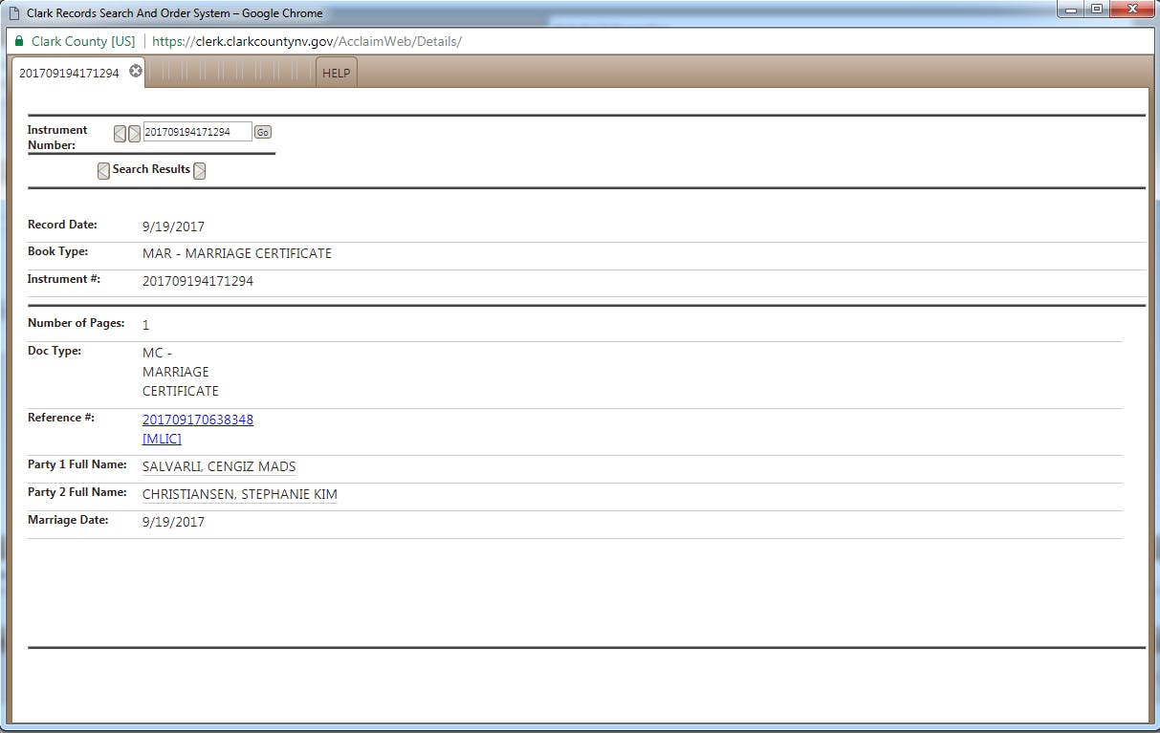Click the Instrument Number input field
Viewport: 1160px width, 733px height.
pyautogui.click(x=197, y=132)
